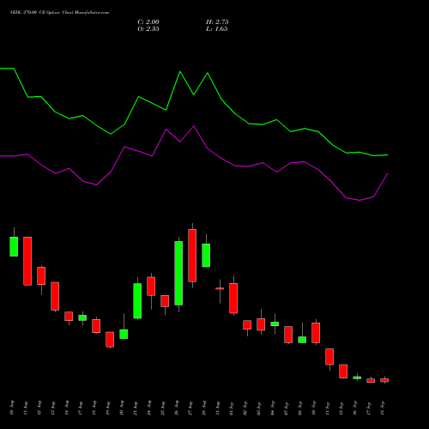The height and width of the screenshot is (429, 429).
Task: Click the green candle above 28 Aug
Action: pyautogui.click(x=206, y=255)
